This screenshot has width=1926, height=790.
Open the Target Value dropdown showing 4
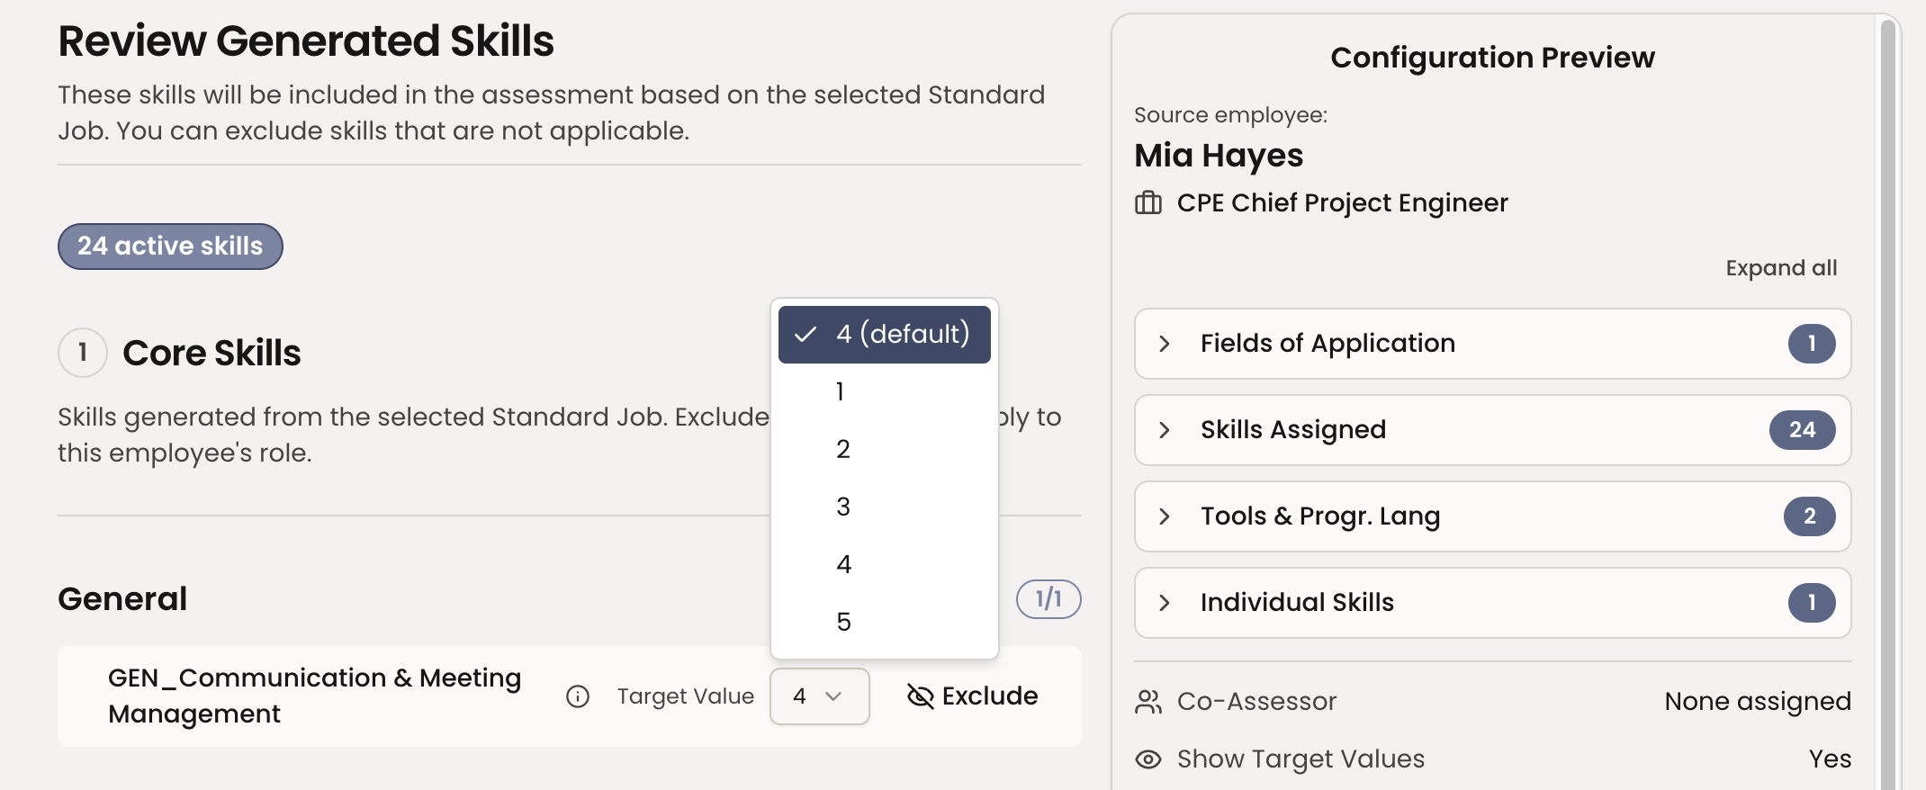point(819,696)
